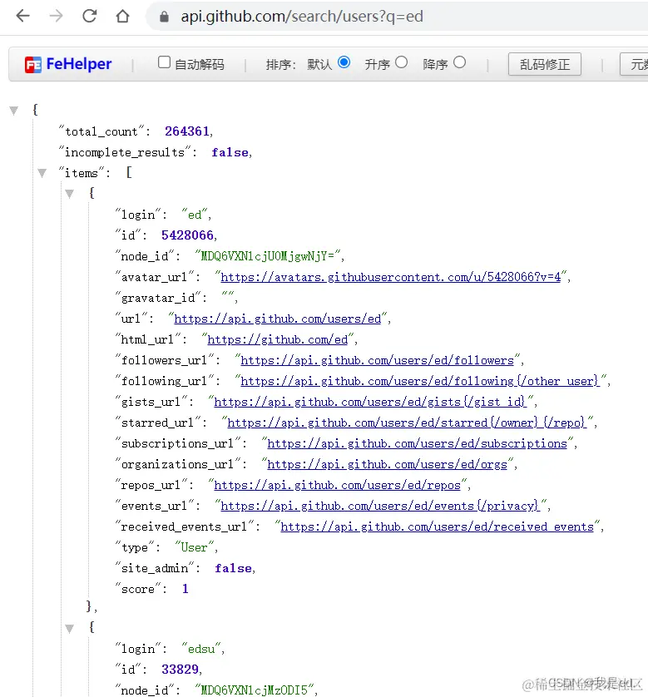
Task: Click the id value 5428066
Action: tap(187, 235)
